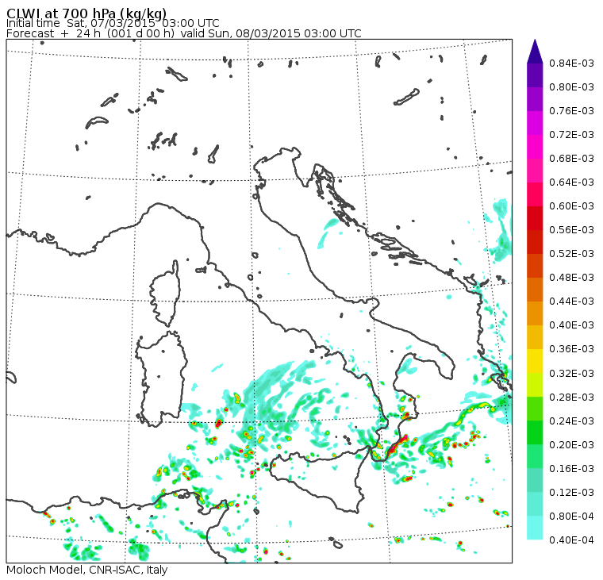Screen dimensions: 603x580
Task: Click the Sicily island outline on the map
Action: tap(319, 481)
